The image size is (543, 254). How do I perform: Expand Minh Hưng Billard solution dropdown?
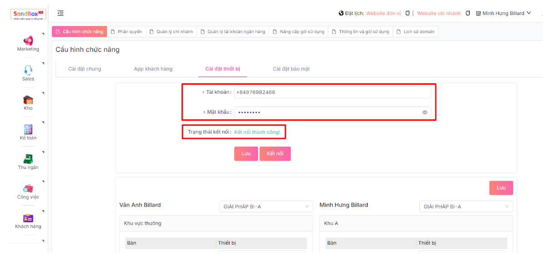[466, 206]
